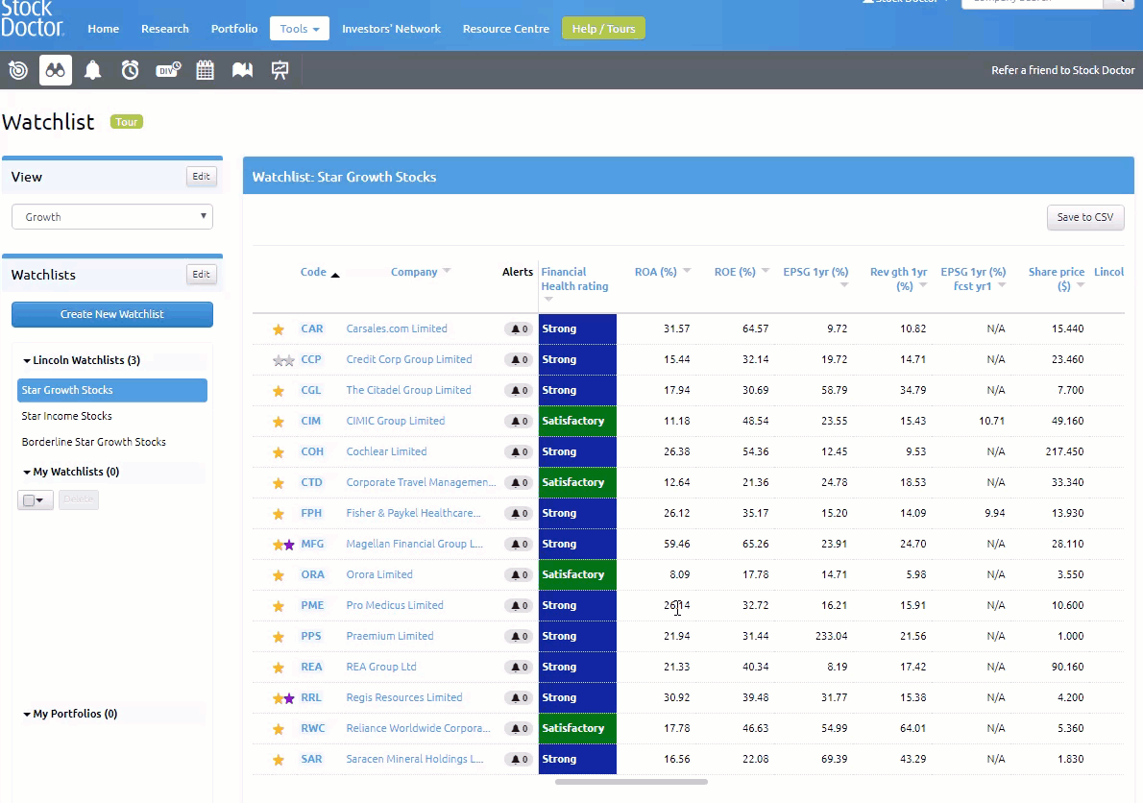Open the Magellan Financial Group company link
Image resolution: width=1143 pixels, height=803 pixels.
414,544
